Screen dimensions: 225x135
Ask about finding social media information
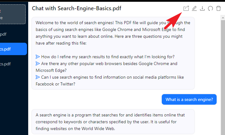[x=110, y=81]
